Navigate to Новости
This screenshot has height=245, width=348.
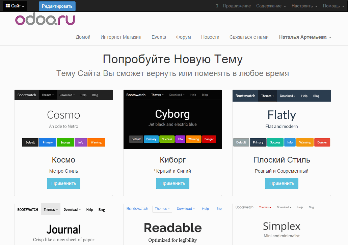click(x=210, y=37)
